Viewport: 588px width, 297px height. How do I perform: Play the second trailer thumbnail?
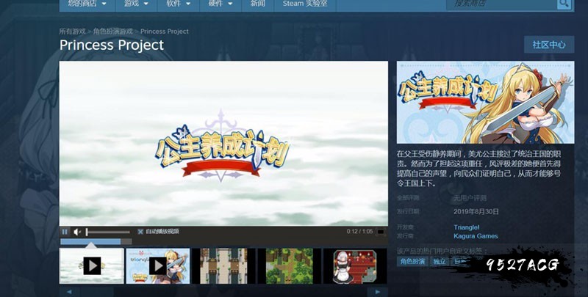(157, 265)
